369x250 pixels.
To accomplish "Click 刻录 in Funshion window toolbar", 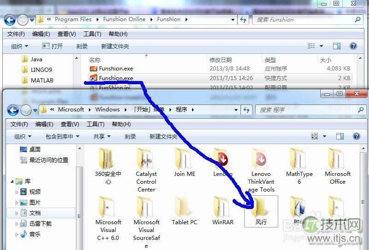I will (82, 47).
